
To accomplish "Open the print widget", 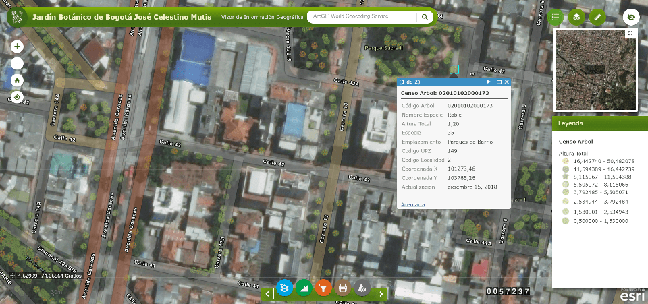I will (343, 288).
